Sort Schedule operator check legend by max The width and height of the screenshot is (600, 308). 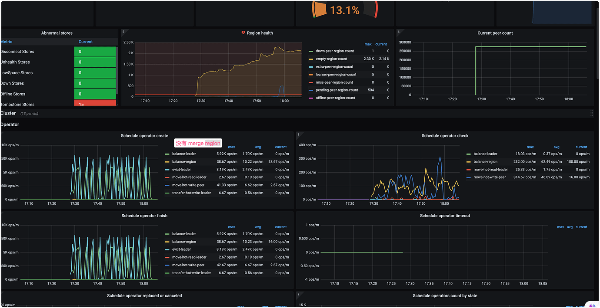(x=530, y=147)
